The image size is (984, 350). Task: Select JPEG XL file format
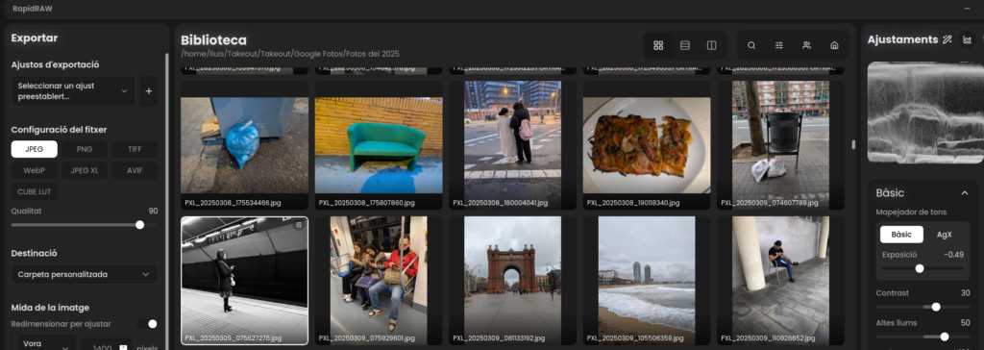click(85, 170)
